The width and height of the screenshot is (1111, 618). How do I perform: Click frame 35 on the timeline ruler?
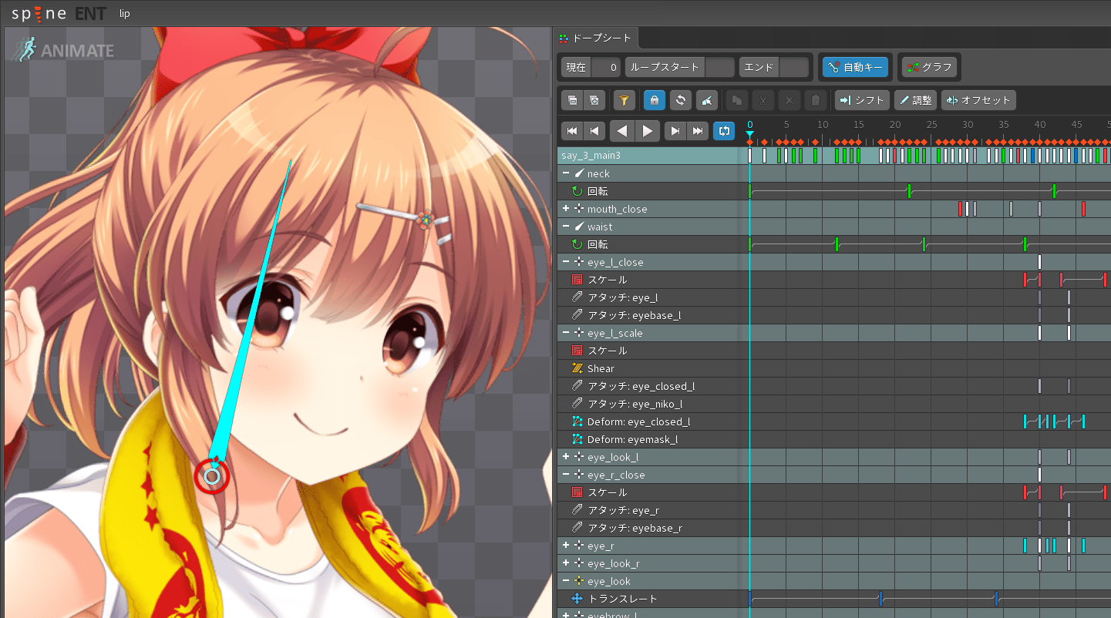[x=1004, y=125]
